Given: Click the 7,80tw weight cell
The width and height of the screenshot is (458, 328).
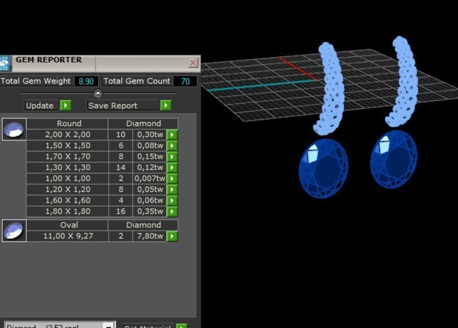Looking at the screenshot, I should tap(150, 236).
